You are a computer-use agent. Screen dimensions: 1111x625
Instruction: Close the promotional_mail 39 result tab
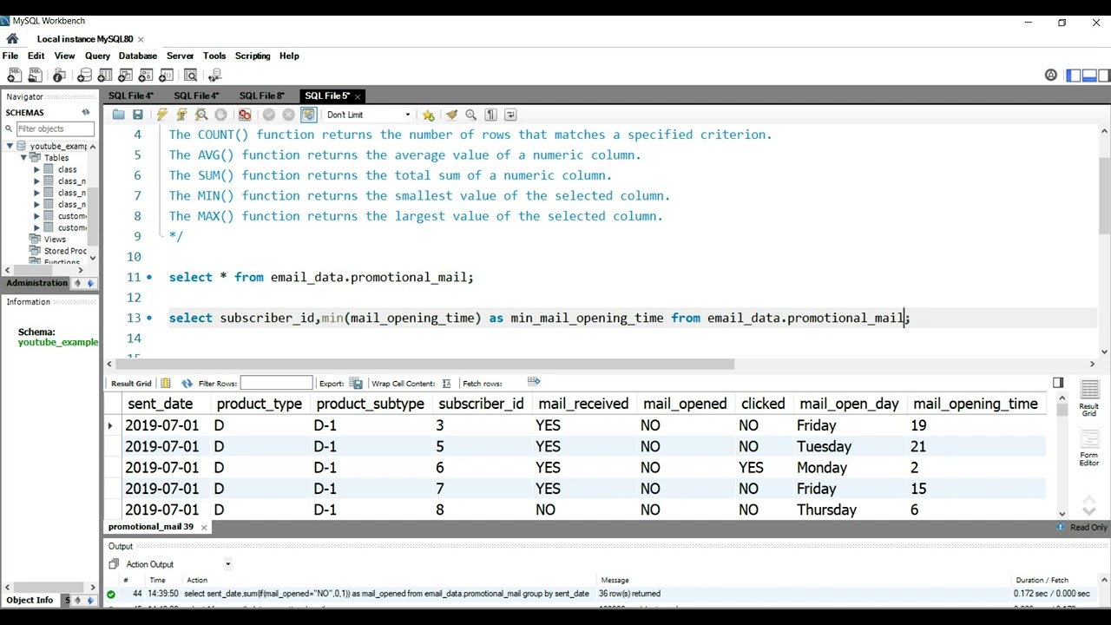(x=204, y=527)
